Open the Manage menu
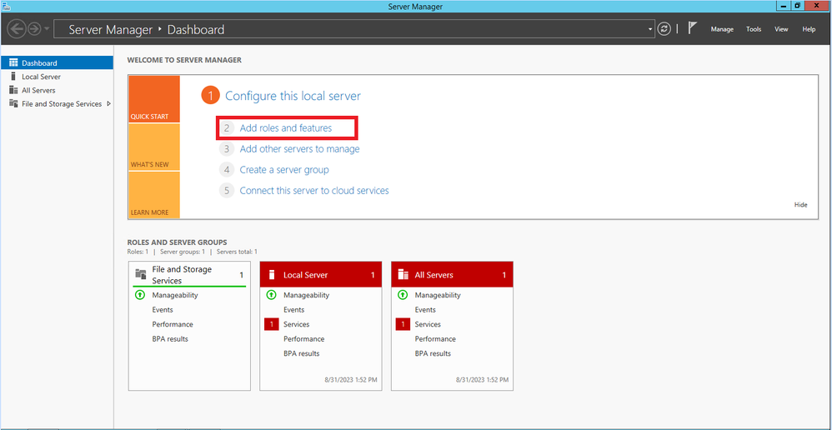 click(721, 29)
